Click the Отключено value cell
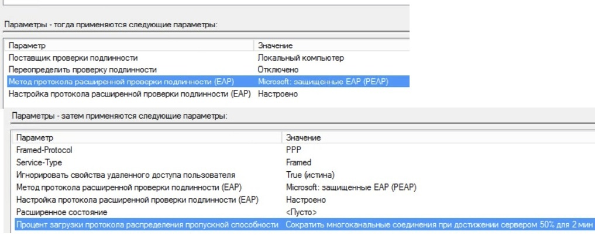 point(278,70)
